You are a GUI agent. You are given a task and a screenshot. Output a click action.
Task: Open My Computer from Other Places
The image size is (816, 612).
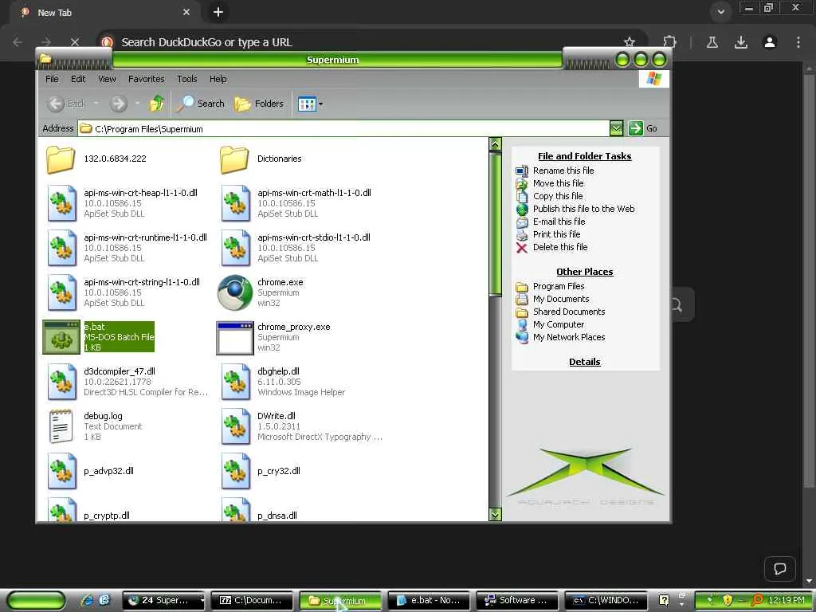[x=559, y=325]
